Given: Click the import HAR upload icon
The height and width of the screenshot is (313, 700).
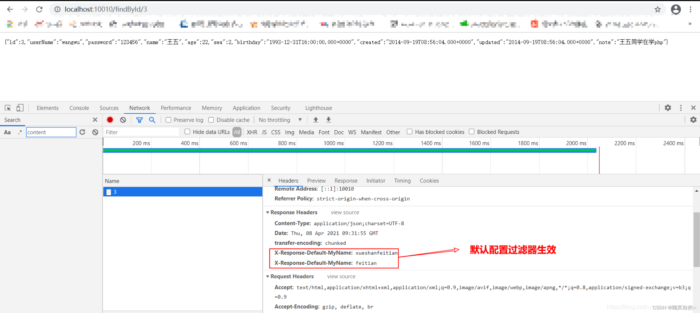Looking at the screenshot, I should pos(316,120).
